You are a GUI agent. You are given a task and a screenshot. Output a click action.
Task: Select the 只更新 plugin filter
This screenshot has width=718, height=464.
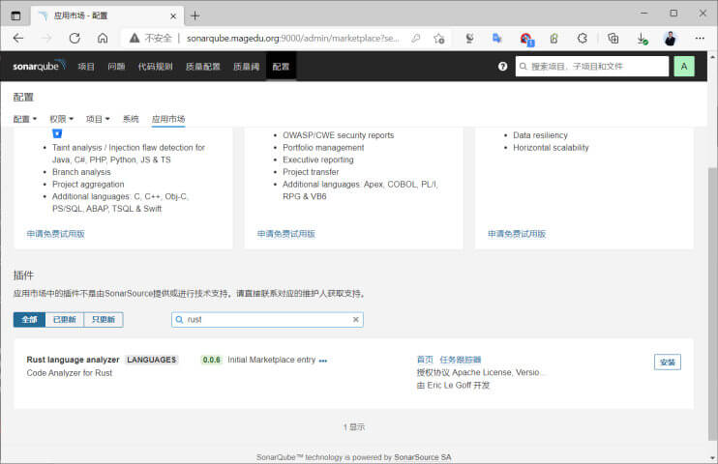[103, 319]
